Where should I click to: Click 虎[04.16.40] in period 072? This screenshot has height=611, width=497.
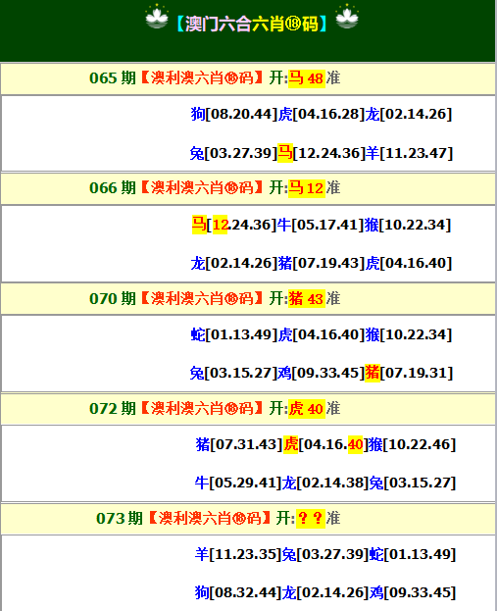(326, 444)
